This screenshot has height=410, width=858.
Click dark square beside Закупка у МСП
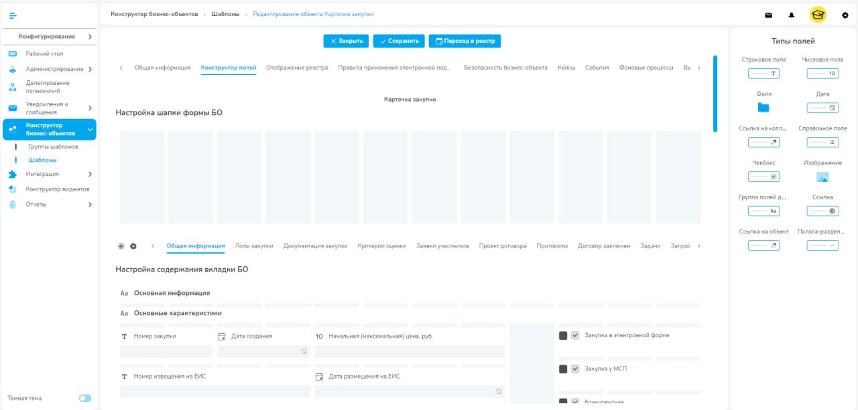point(563,369)
